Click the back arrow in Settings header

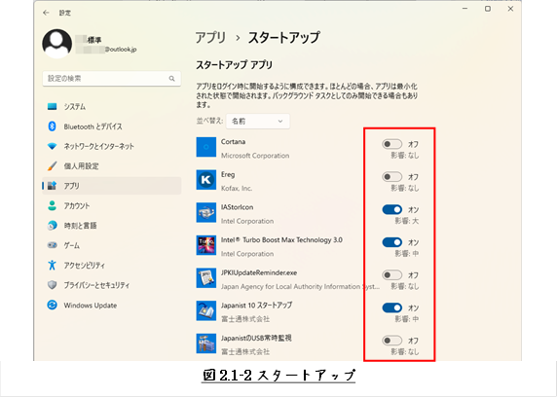(46, 13)
